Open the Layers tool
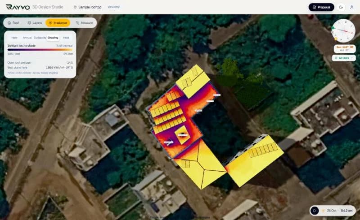The height and width of the screenshot is (220, 360). [35, 23]
